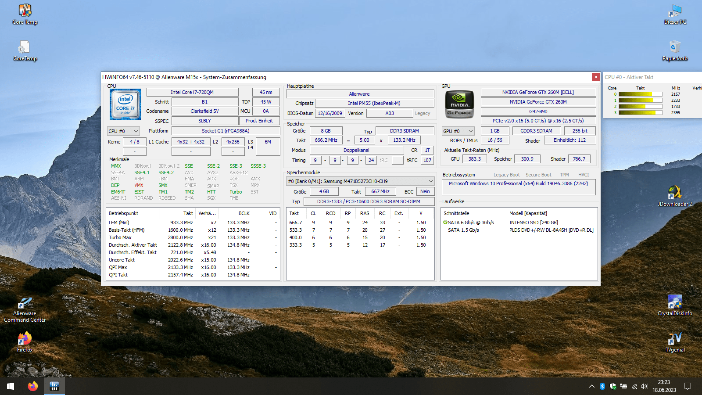Click the VID column header
Viewport: 702px width, 395px height.
266,213
